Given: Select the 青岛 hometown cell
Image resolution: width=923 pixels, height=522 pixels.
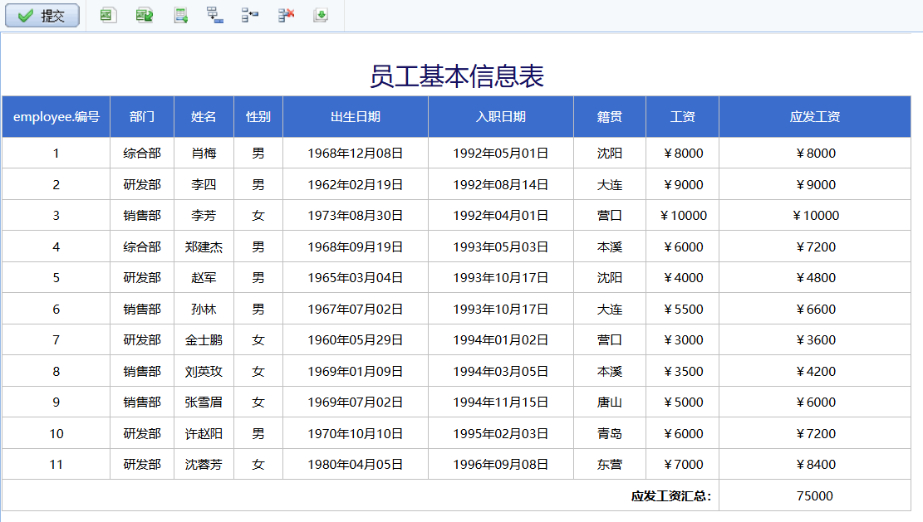Looking at the screenshot, I should click(x=610, y=433).
